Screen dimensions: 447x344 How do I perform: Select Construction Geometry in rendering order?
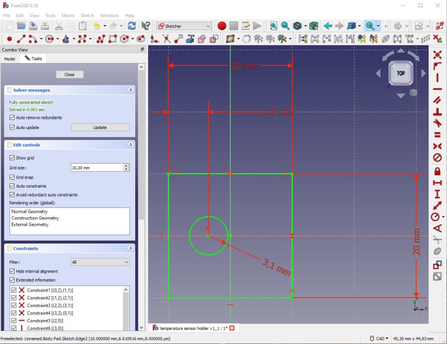pyautogui.click(x=35, y=218)
